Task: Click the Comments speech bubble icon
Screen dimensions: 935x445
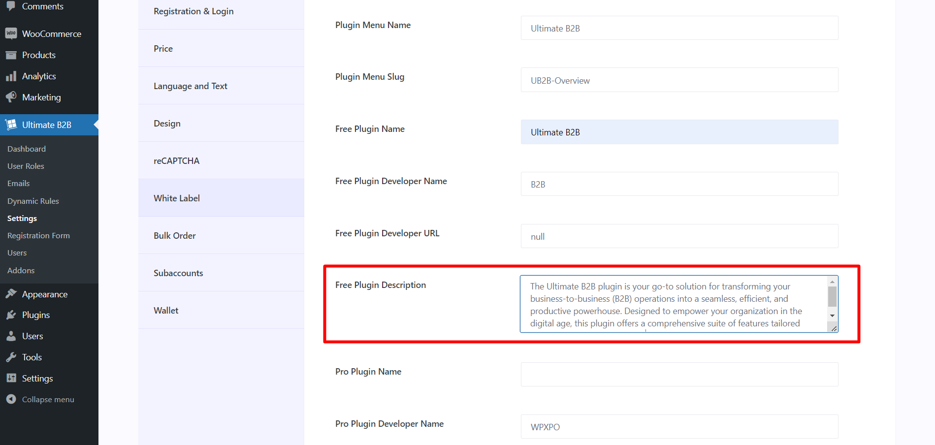Action: [11, 6]
